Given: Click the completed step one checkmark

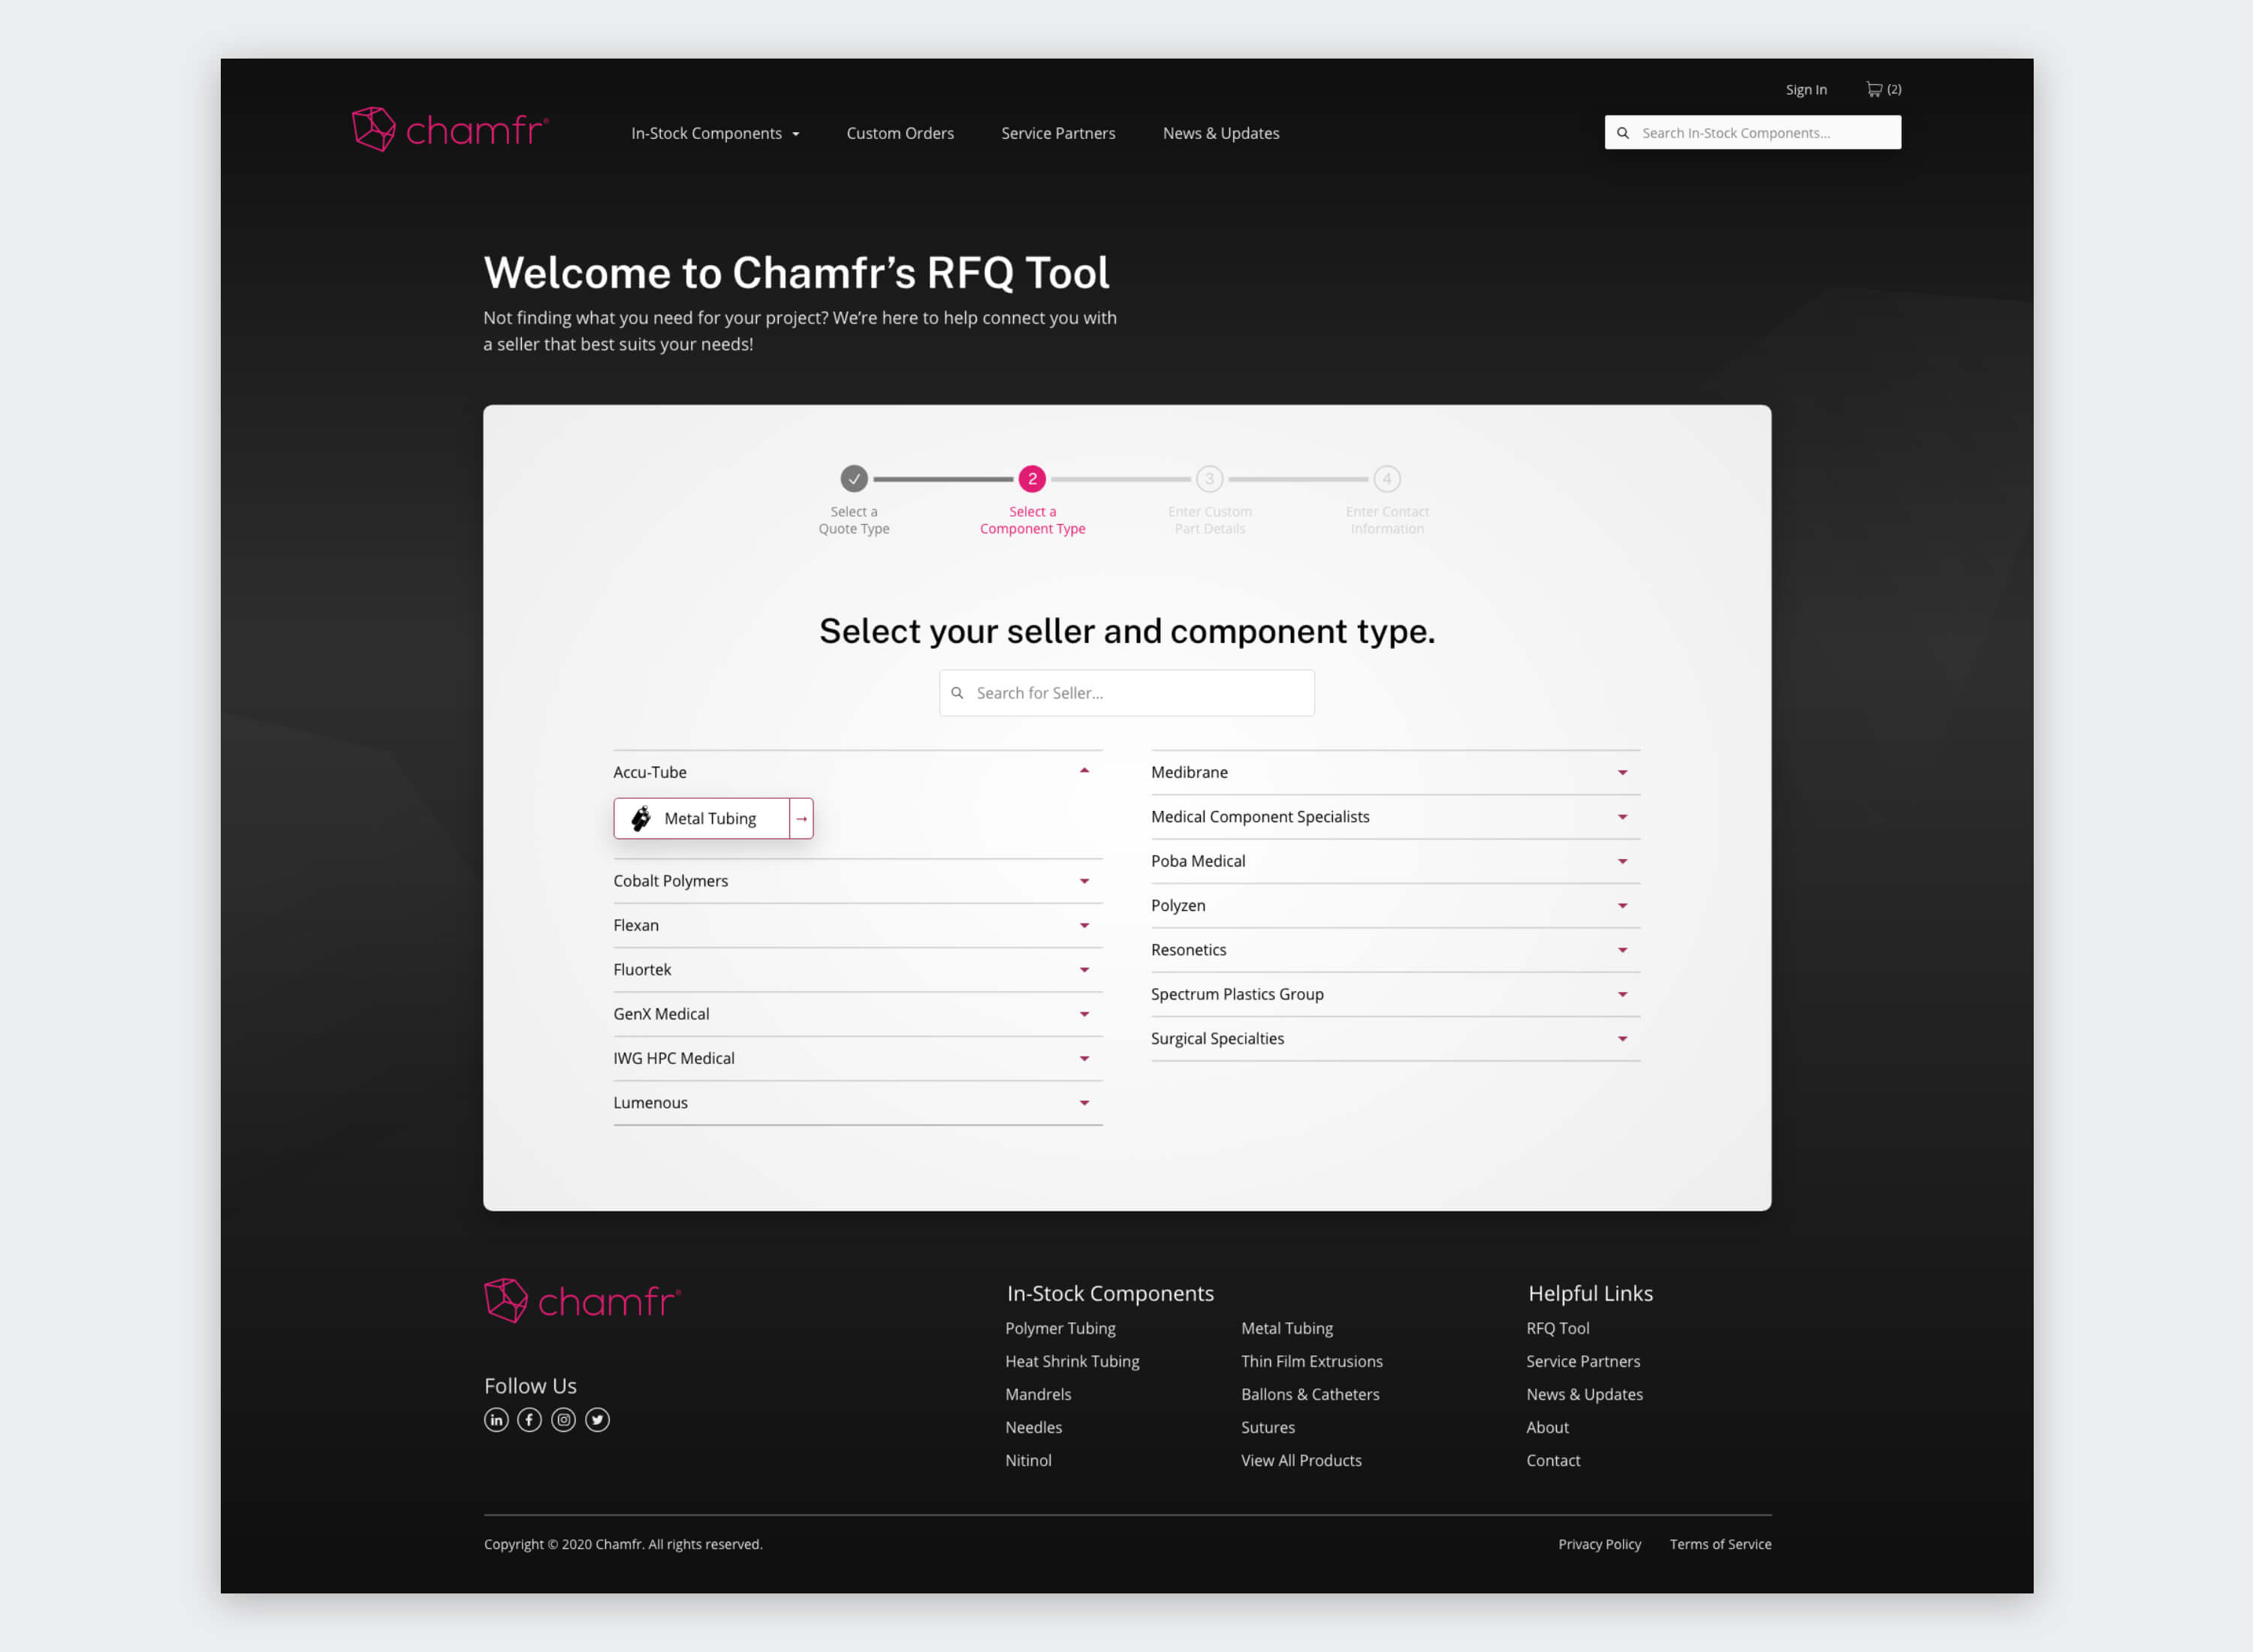Looking at the screenshot, I should (854, 479).
